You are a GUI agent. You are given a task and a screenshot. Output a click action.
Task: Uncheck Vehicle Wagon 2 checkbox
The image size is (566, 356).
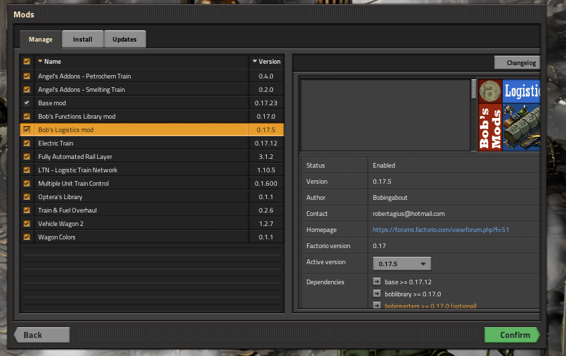click(x=27, y=224)
